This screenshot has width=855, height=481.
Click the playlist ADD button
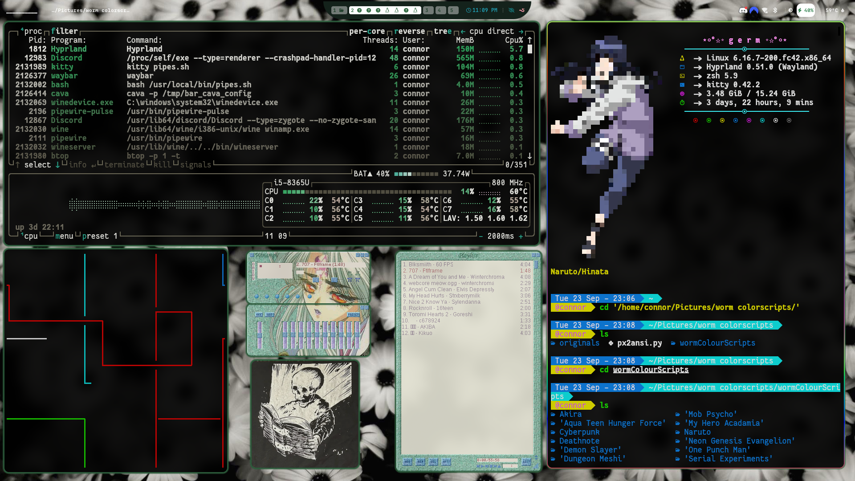407,462
